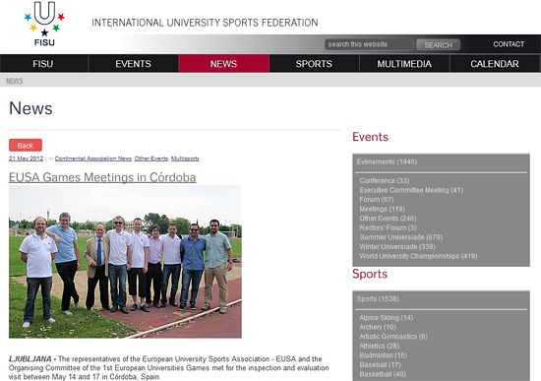Open Sports (1538) category

click(x=378, y=298)
